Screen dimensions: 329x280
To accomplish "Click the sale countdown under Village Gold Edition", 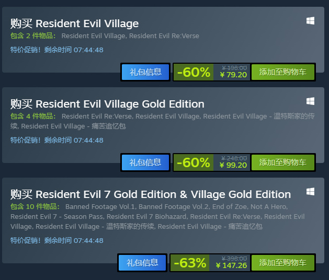I will [x=57, y=140].
